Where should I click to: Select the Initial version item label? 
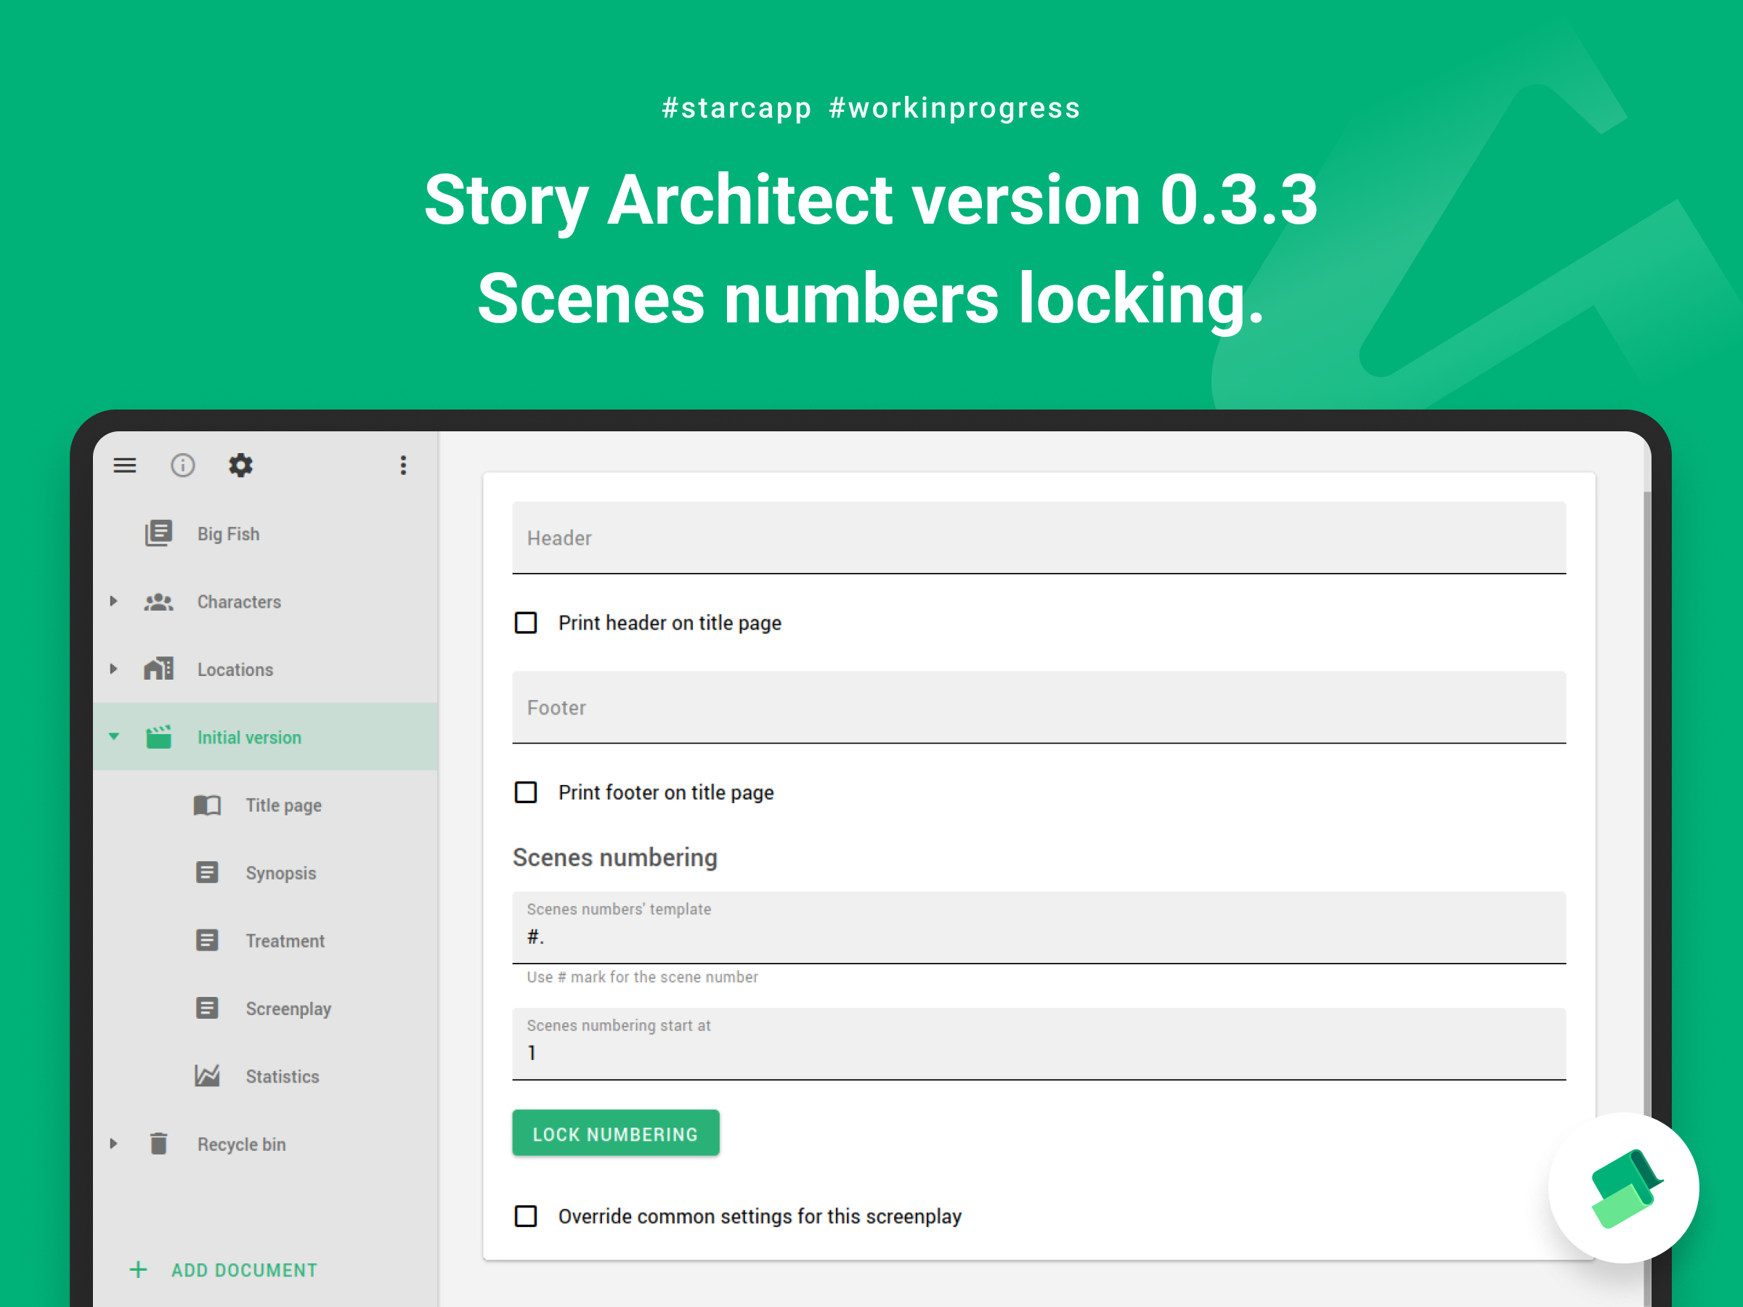(249, 738)
